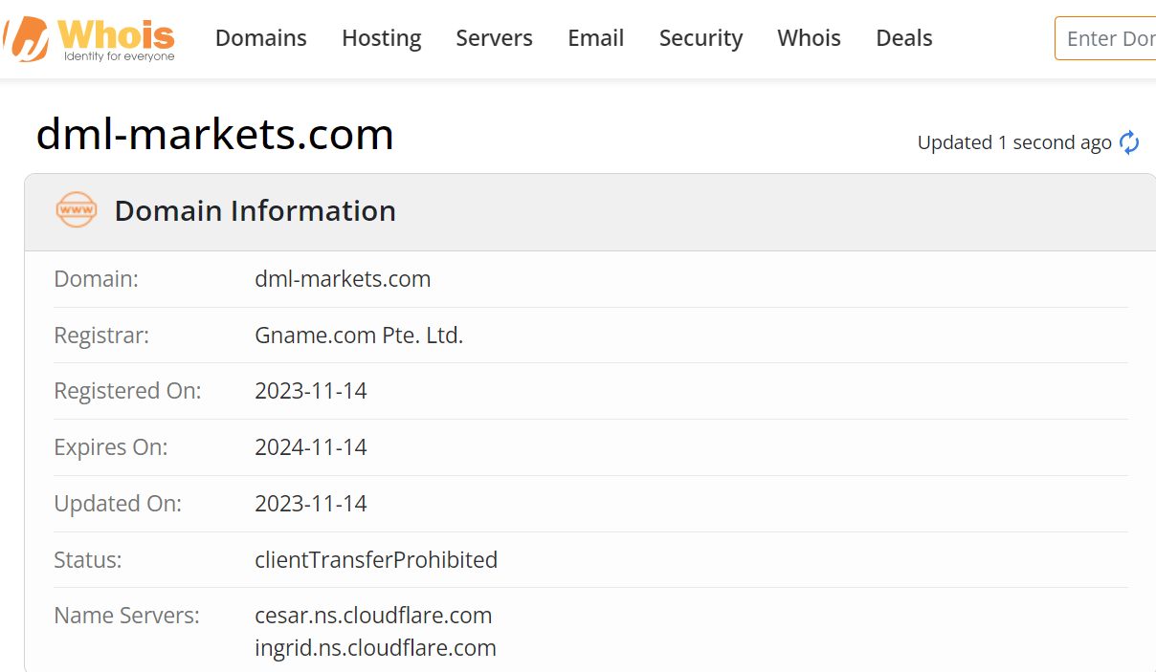Viewport: 1156px width, 672px height.
Task: Open the Deals menu
Action: [x=904, y=38]
